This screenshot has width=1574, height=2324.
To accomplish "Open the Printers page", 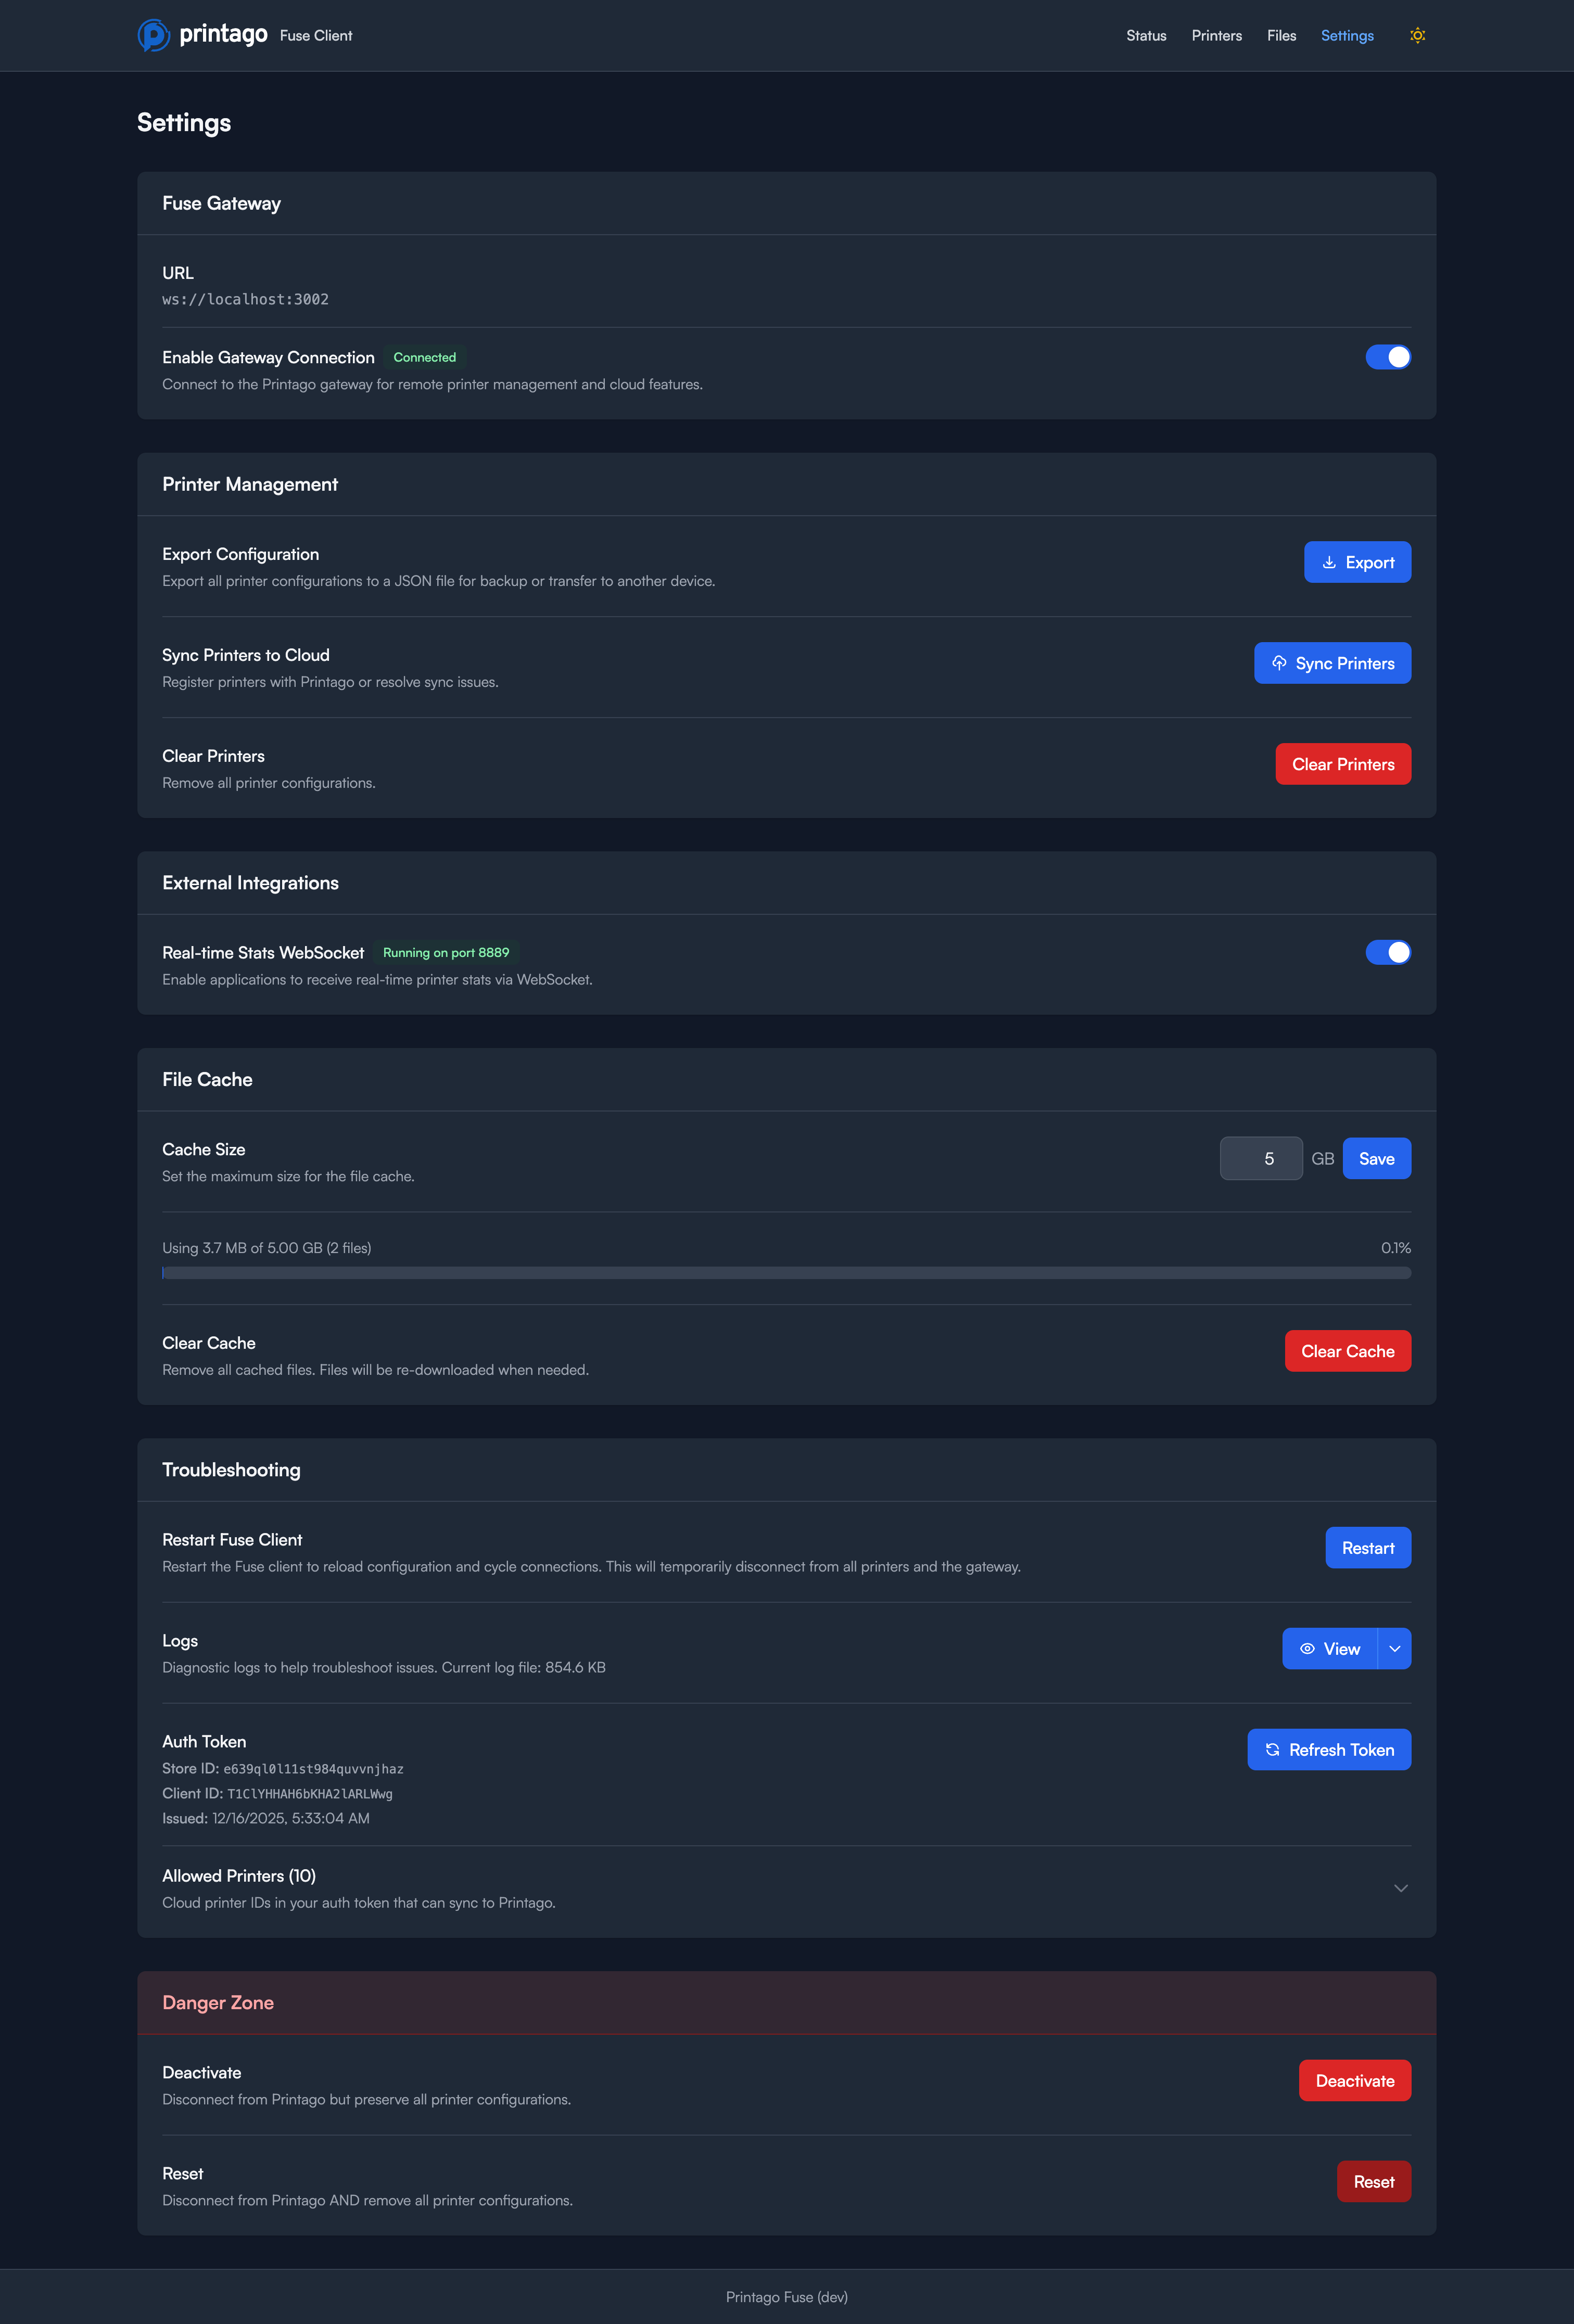I will 1216,35.
